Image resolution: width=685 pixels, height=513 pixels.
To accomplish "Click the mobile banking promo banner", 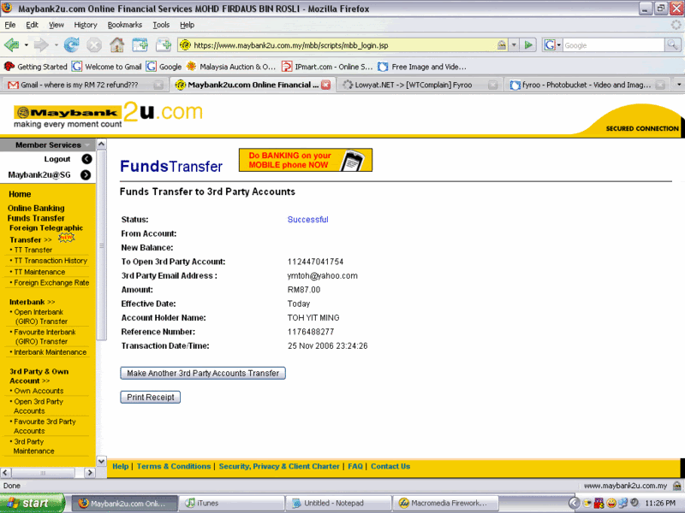I will [306, 160].
